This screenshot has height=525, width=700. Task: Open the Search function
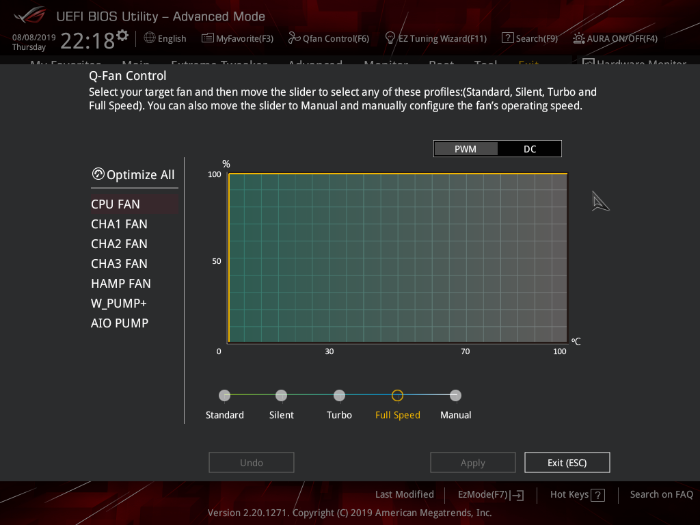[x=530, y=38]
